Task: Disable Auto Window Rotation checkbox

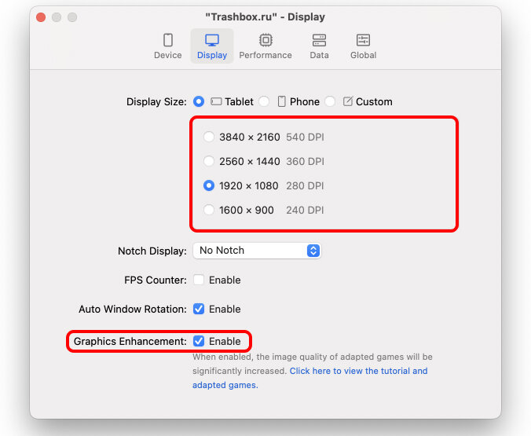Action: click(199, 309)
